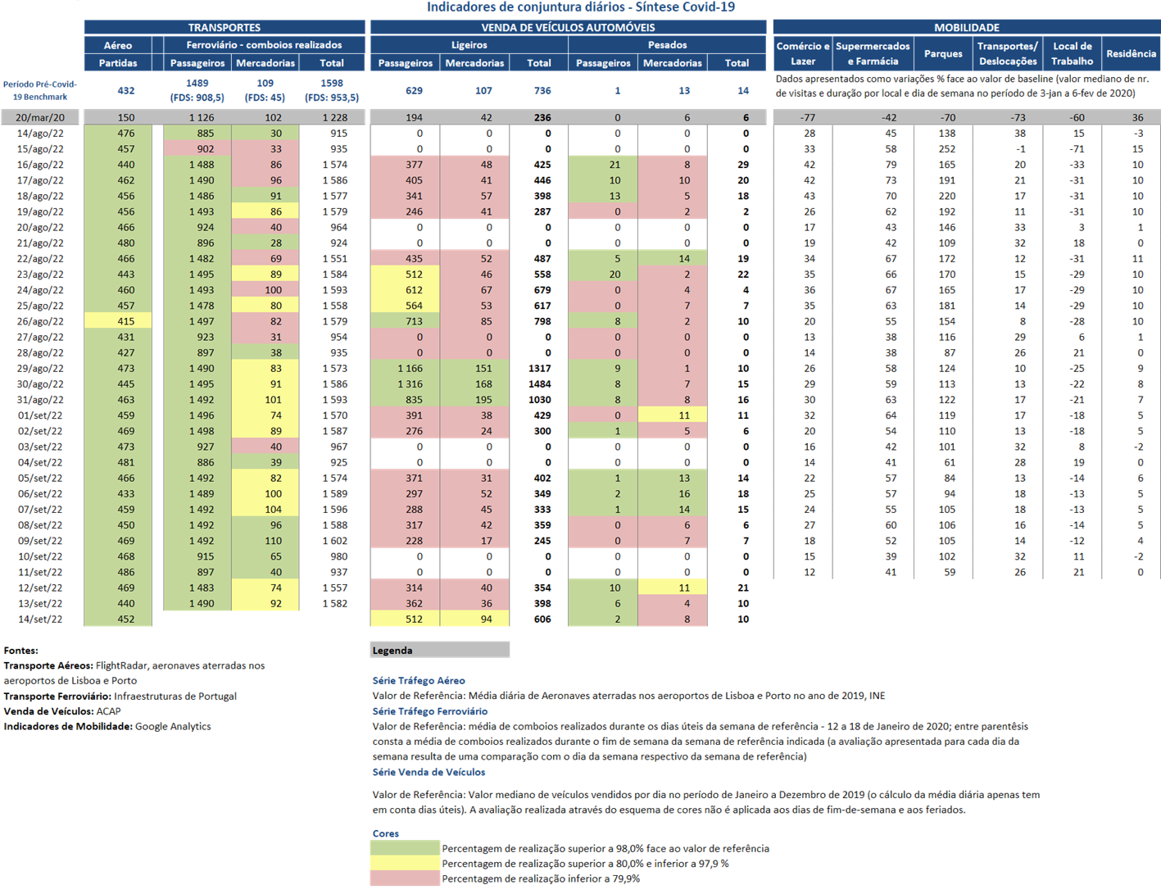This screenshot has width=1161, height=894.
Task: Click the 'Fontes:' heading
Action: click(21, 651)
